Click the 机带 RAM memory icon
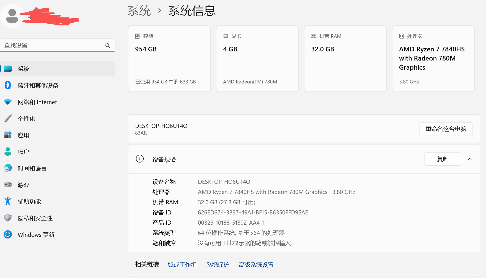Viewport: 486px width, 278px height. click(314, 36)
